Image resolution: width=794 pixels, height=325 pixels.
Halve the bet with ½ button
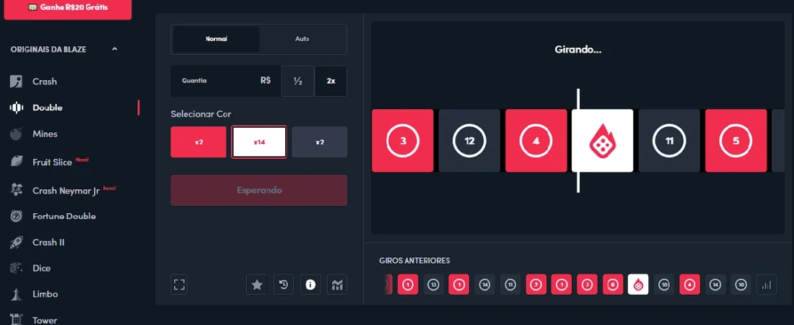(x=297, y=81)
